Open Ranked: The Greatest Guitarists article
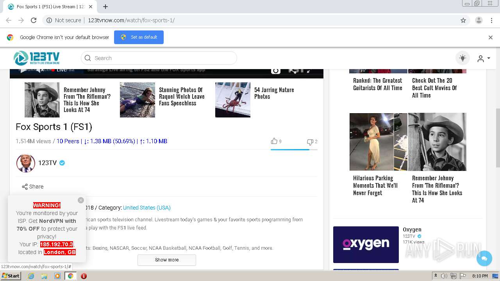This screenshot has height=281, width=500. point(378,84)
